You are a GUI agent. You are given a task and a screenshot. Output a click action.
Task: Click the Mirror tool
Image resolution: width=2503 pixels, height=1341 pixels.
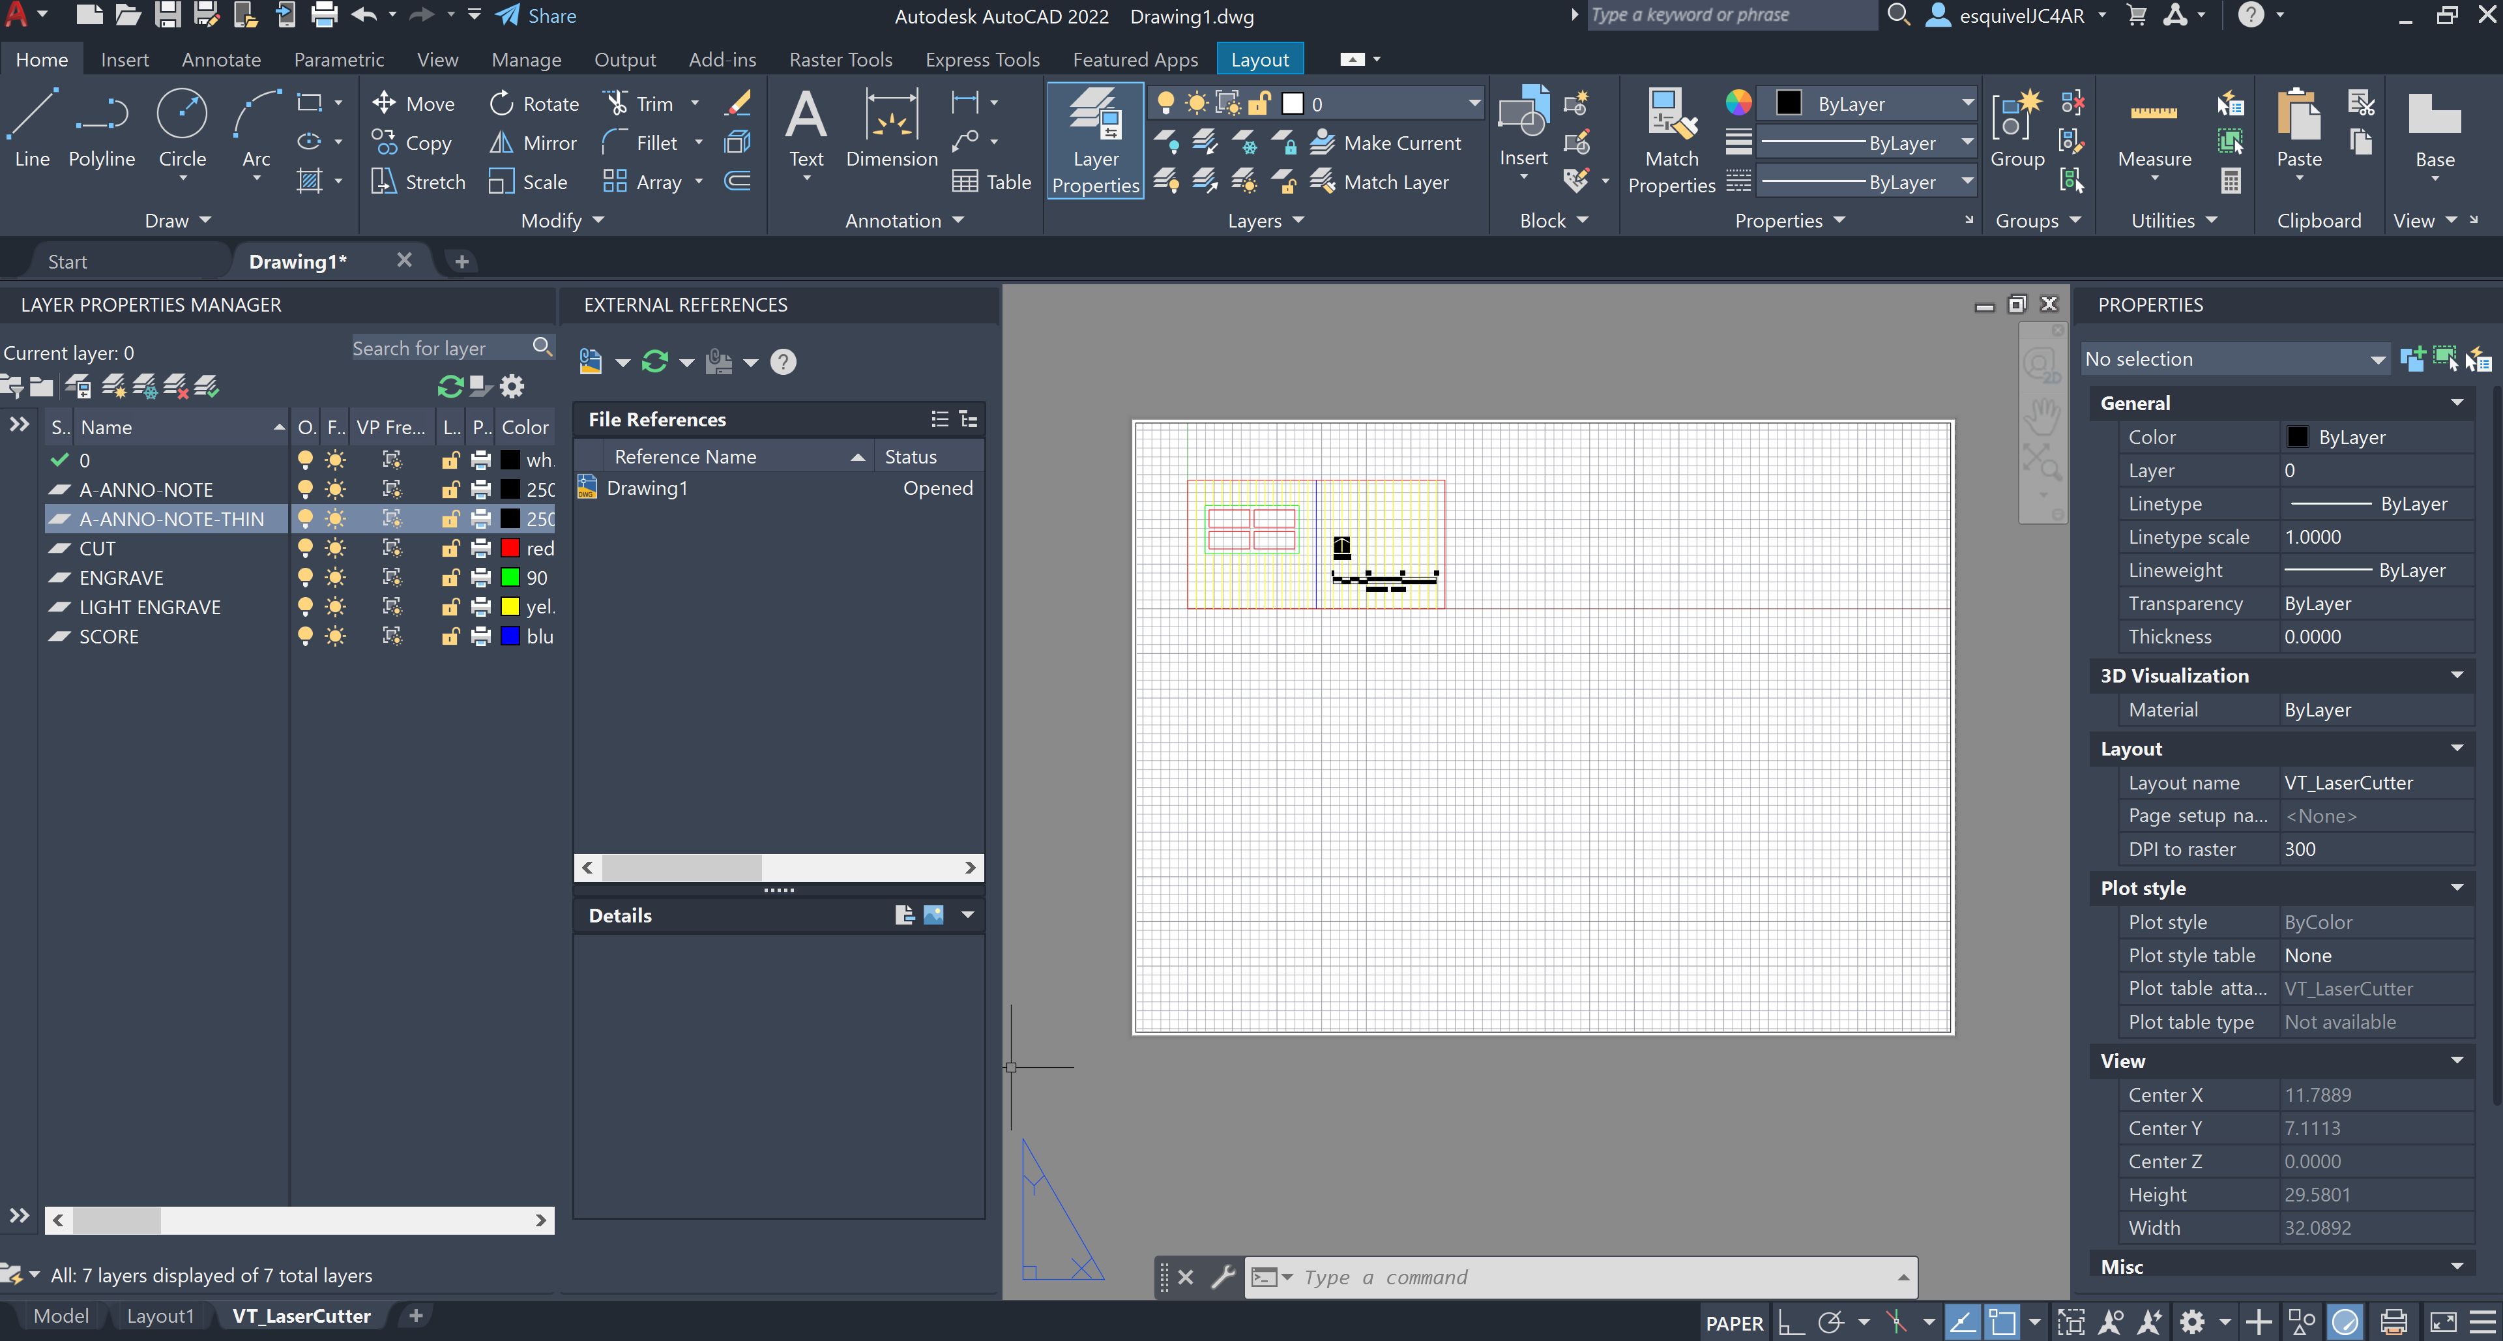533,143
